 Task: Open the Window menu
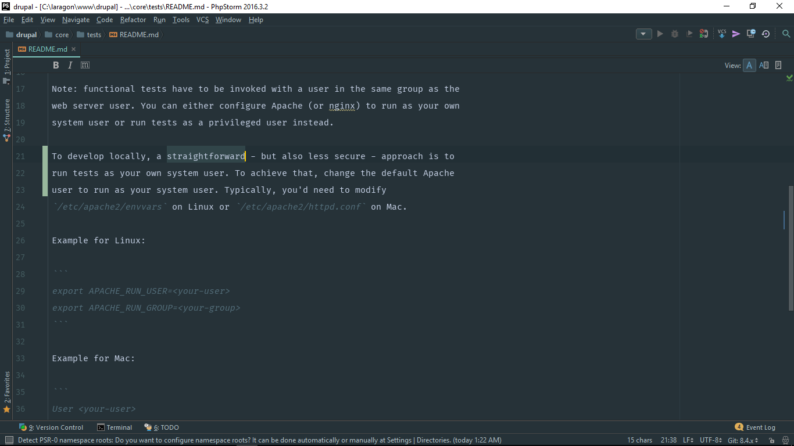(228, 20)
